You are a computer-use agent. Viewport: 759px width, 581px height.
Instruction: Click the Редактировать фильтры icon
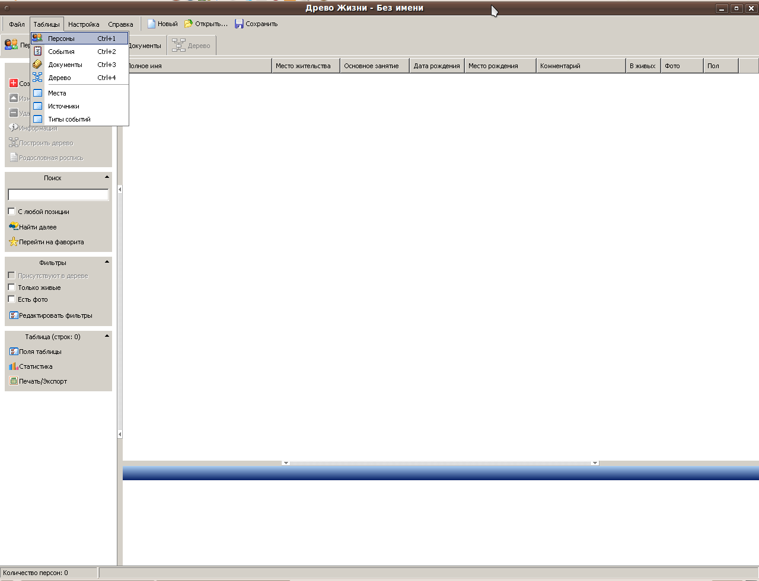pos(14,315)
